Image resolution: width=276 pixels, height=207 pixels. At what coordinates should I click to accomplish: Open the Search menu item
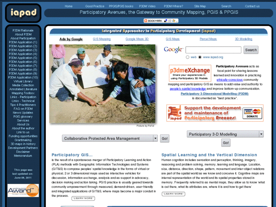point(226,6)
